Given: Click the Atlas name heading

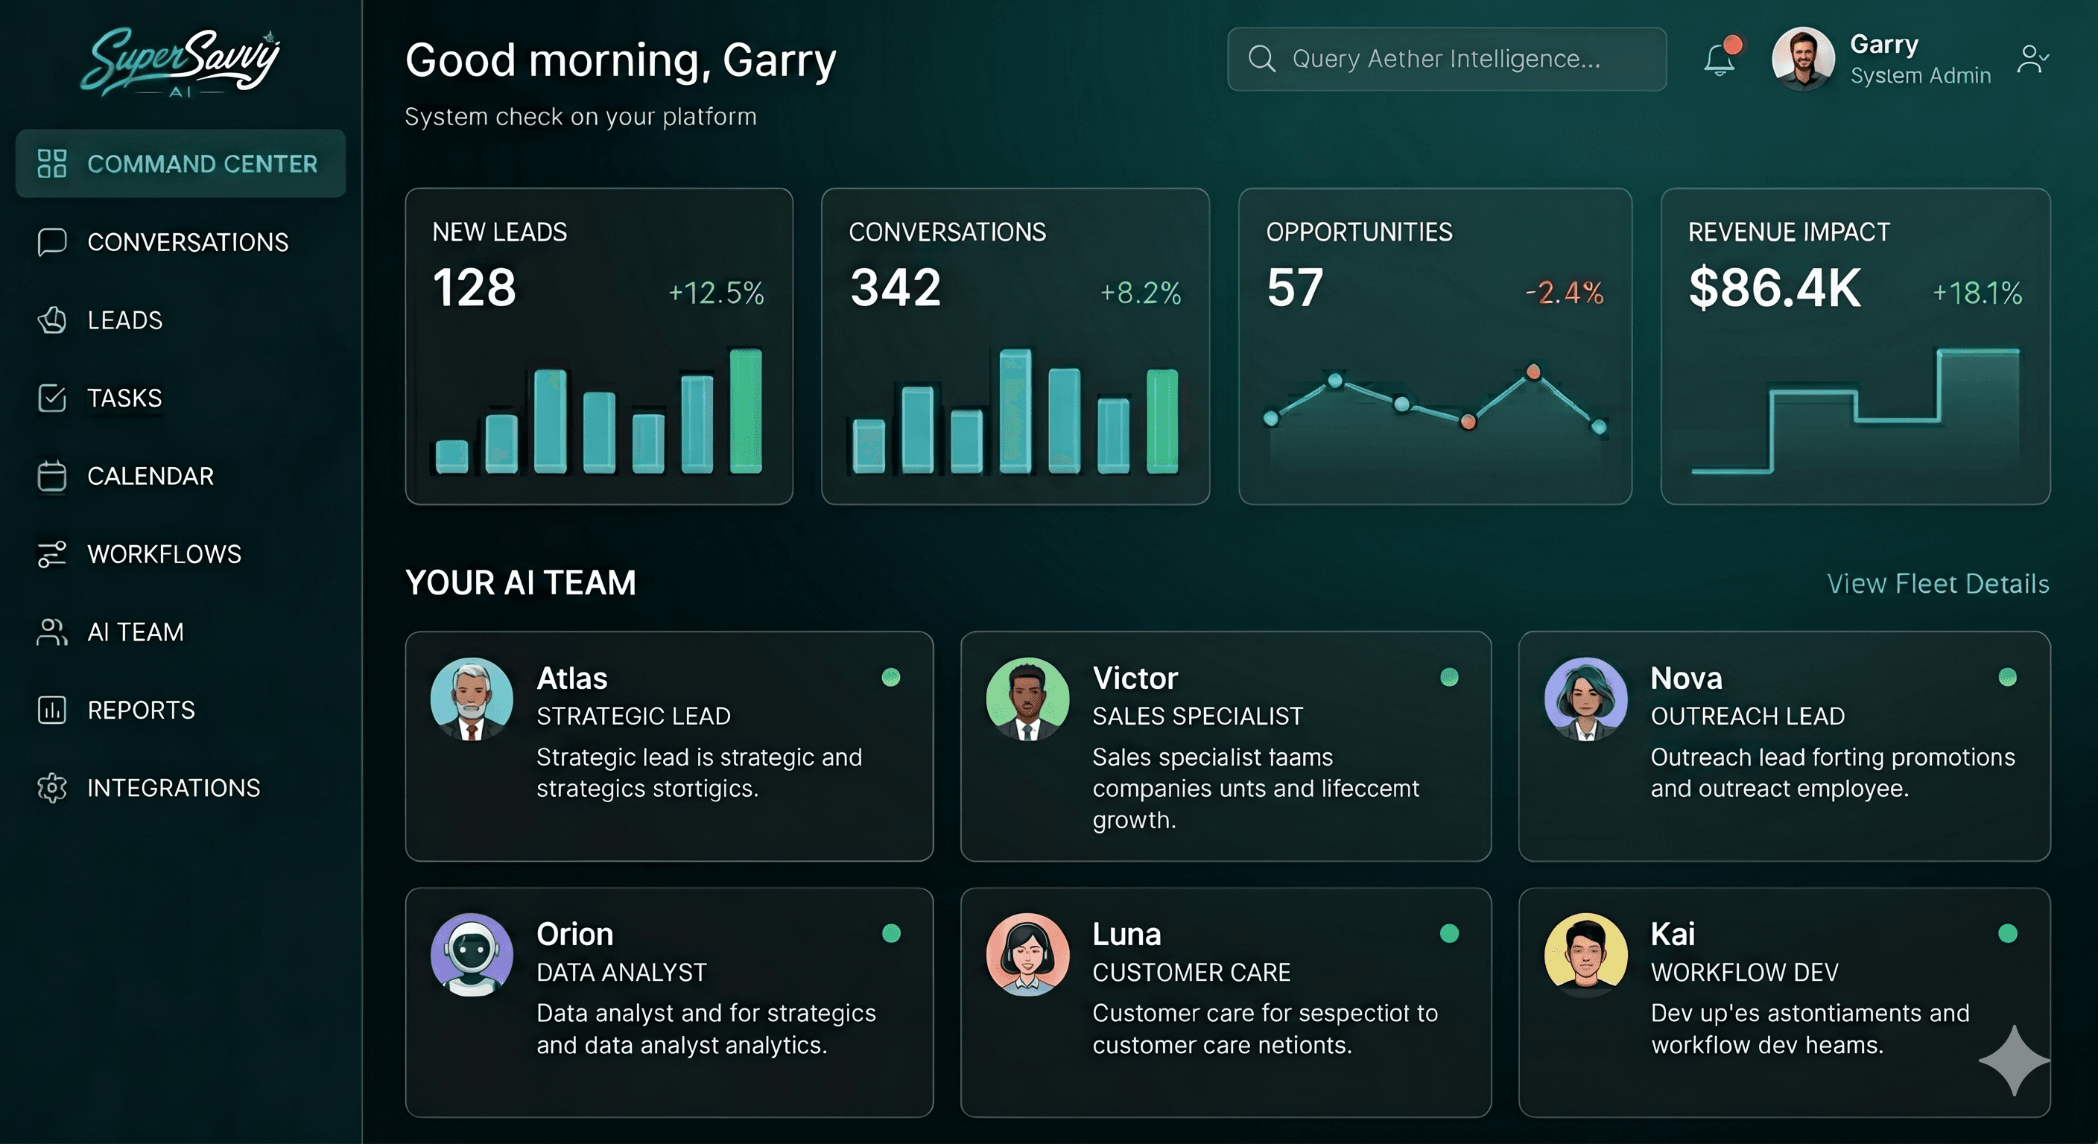Looking at the screenshot, I should pos(571,678).
